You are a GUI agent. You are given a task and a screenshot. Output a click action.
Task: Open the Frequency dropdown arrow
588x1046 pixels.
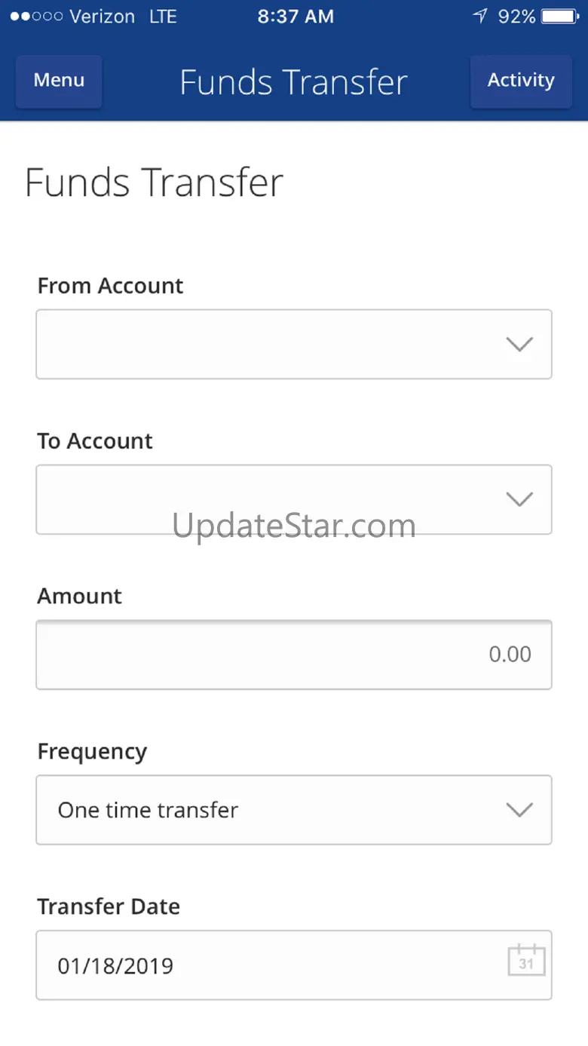(519, 810)
